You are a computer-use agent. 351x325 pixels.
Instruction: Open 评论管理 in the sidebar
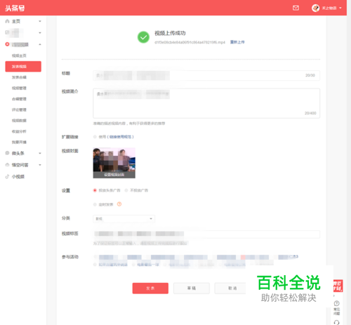pyautogui.click(x=19, y=110)
